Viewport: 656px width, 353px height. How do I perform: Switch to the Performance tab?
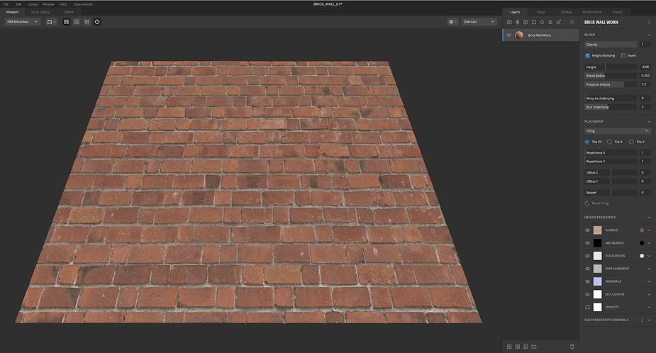pos(592,12)
